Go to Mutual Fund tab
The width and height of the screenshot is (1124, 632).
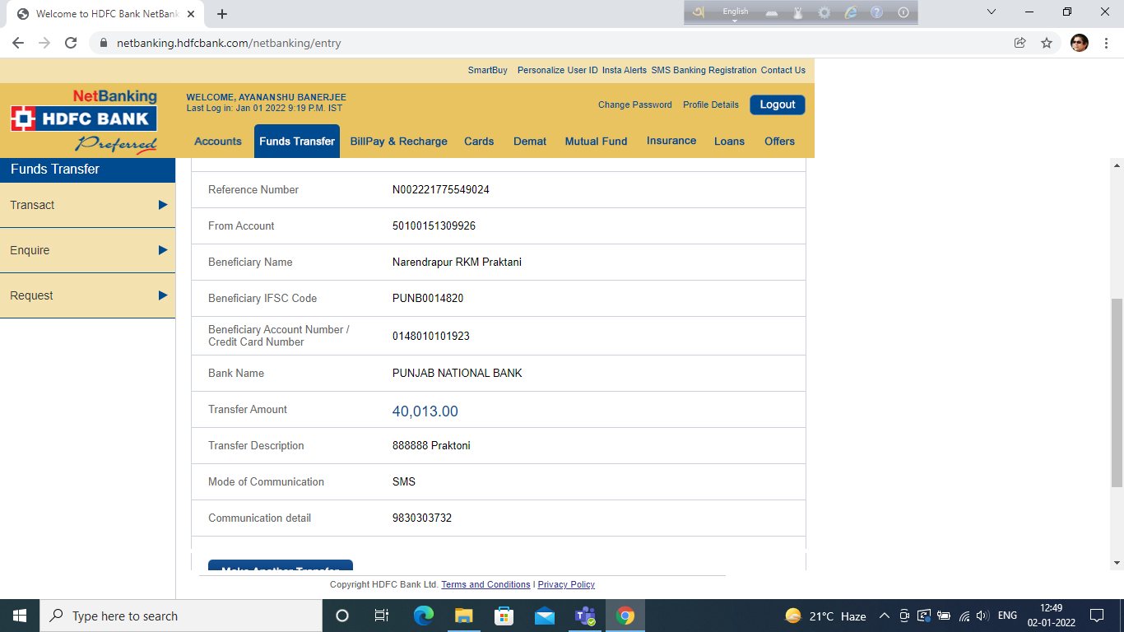(596, 142)
